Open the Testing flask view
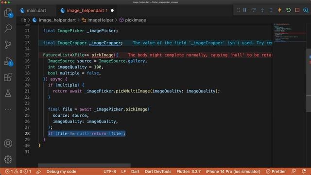 pyautogui.click(x=8, y=93)
